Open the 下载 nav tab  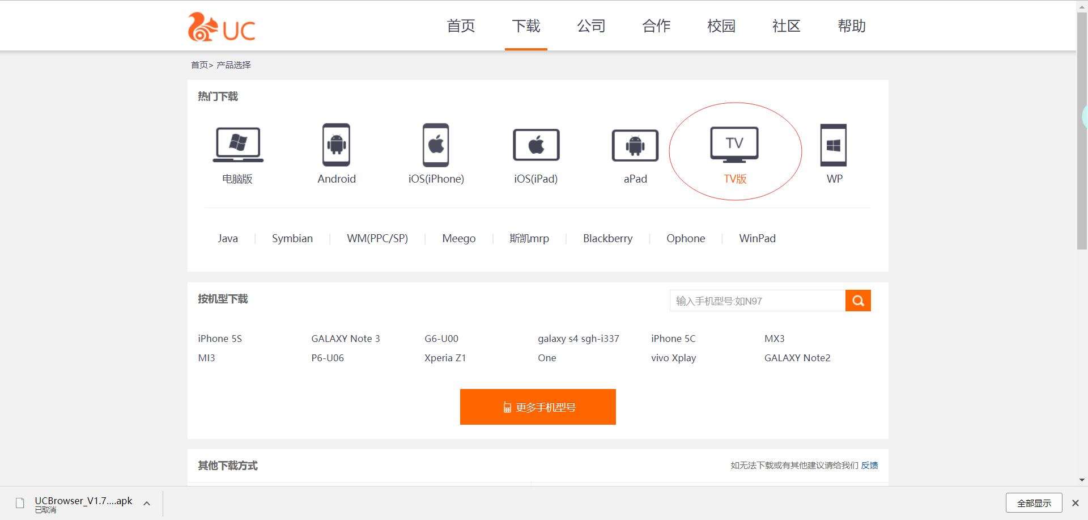pos(526,26)
